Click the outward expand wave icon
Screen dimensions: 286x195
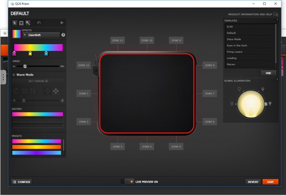(48, 91)
